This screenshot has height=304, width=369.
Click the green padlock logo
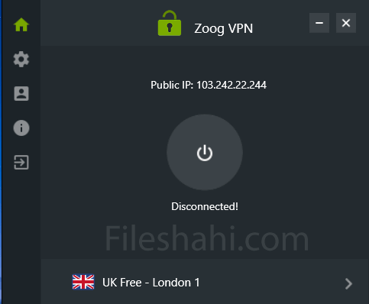[x=170, y=24]
